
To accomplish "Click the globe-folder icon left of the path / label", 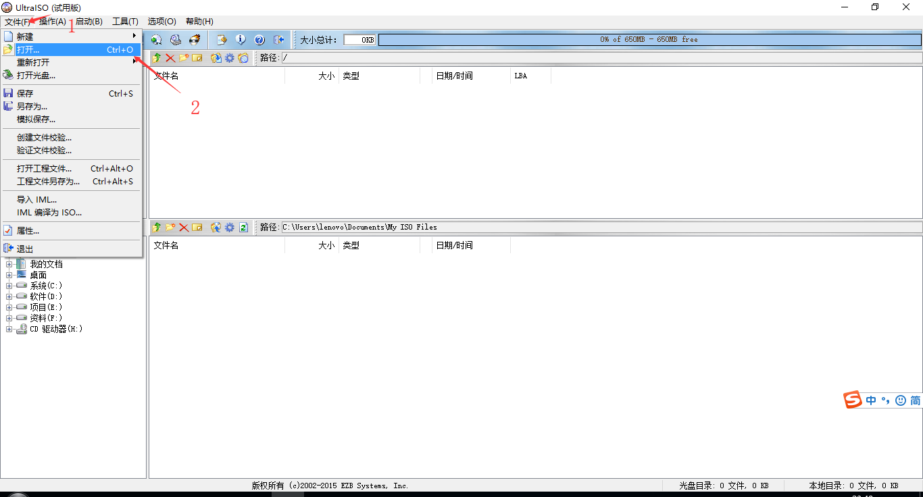I will tap(243, 58).
